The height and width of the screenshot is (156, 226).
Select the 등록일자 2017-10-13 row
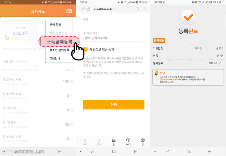coord(188,63)
